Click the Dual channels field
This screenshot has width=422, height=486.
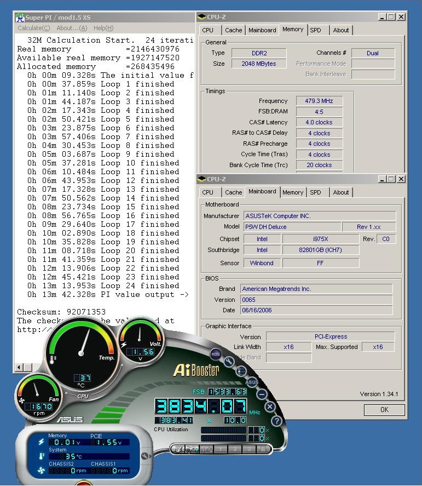373,53
